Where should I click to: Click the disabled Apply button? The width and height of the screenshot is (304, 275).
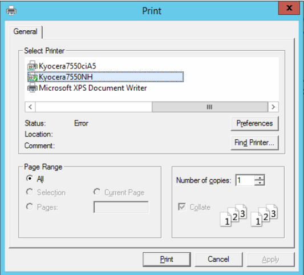point(270,259)
